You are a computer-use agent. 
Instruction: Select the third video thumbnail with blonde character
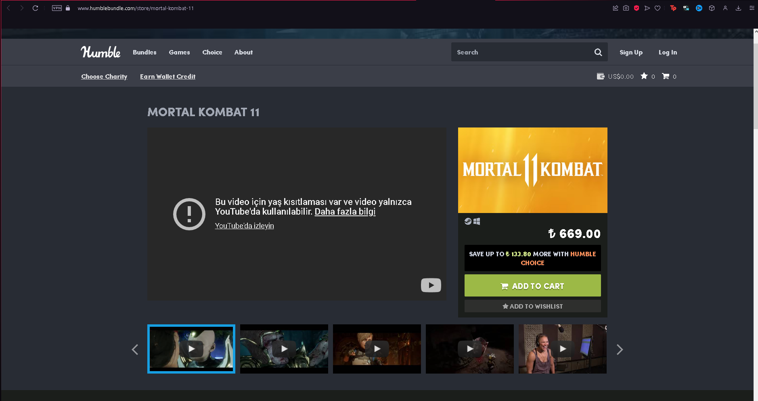[x=377, y=349]
